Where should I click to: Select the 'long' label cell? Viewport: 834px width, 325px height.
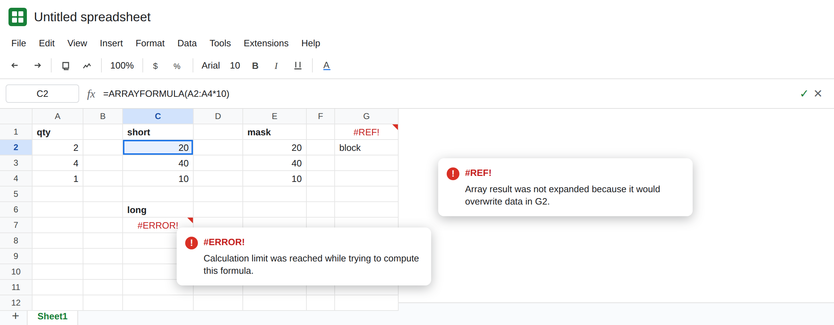tap(158, 210)
